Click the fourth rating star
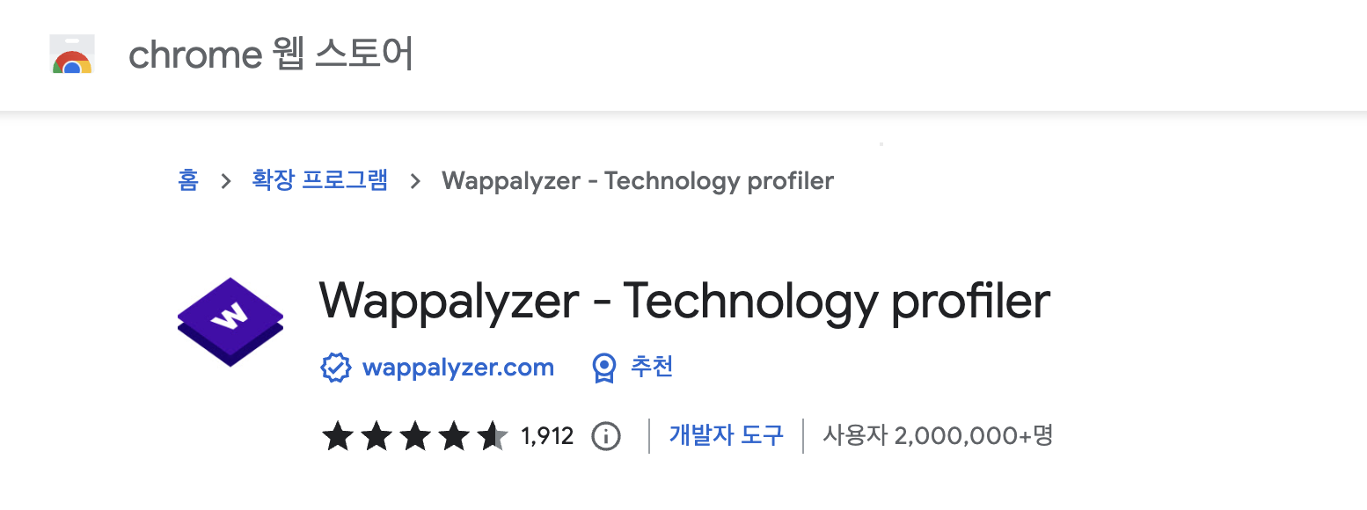1367x510 pixels. click(454, 435)
